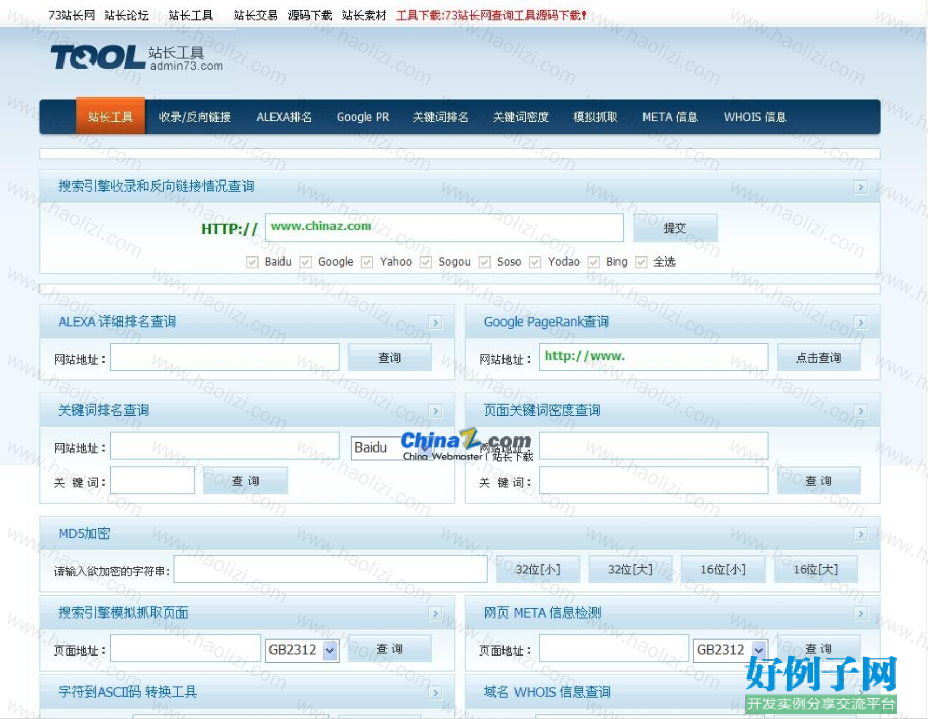This screenshot has height=719, width=928.
Task: Click 查询 button in 关键词排名查询
Action: coord(246,480)
